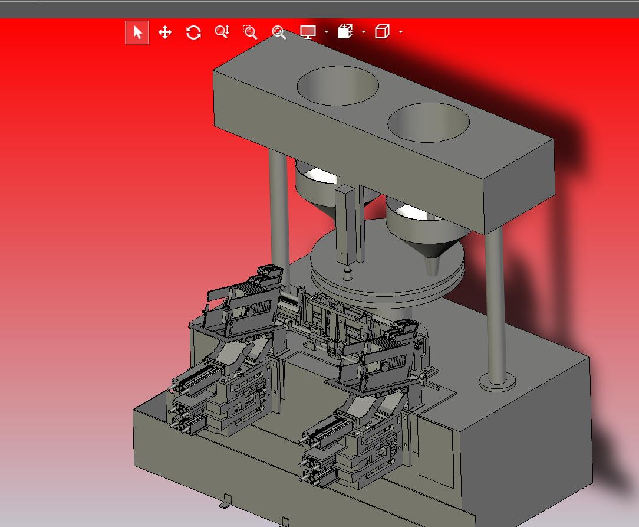Image resolution: width=639 pixels, height=527 pixels.
Task: Select the Rotate view tool
Action: point(193,32)
